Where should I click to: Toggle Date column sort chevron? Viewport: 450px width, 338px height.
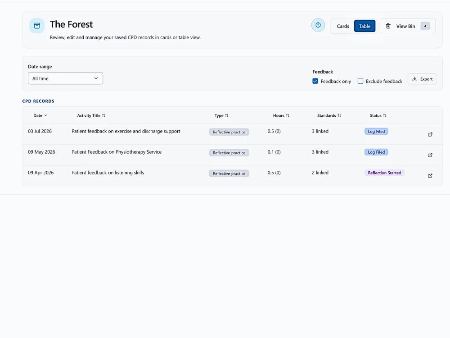[45, 115]
